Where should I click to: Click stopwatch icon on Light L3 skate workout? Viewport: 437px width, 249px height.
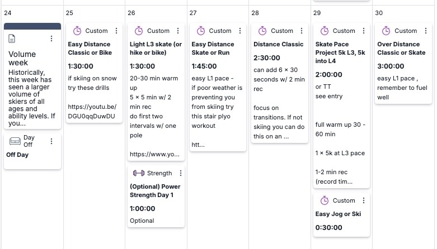(x=139, y=31)
